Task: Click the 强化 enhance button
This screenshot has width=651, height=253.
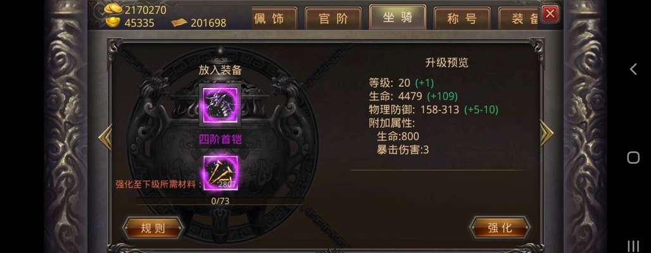Action: point(500,227)
